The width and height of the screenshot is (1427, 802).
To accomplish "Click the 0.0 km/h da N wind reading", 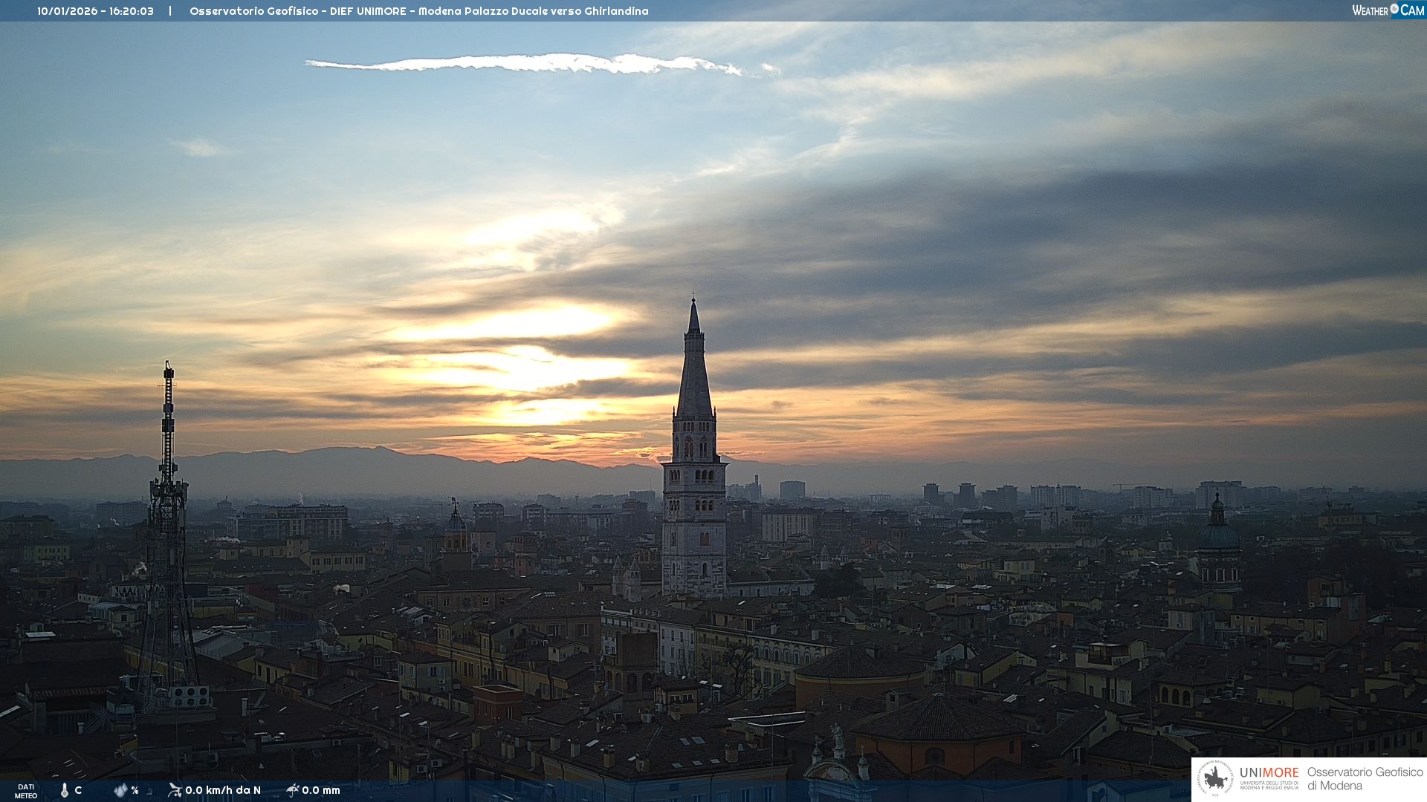I will point(223,790).
